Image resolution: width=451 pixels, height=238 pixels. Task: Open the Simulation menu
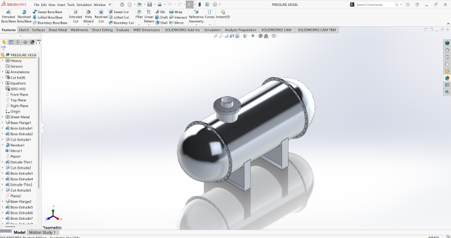(84, 5)
